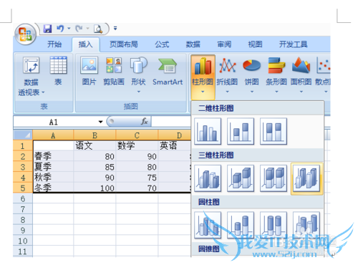The width and height of the screenshot is (358, 265).
Task: Choose stacked cylinder chart
Action: (241, 225)
